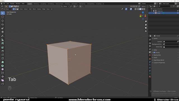The width and height of the screenshot is (179, 101).
Task: Open the Options dropdown in viewport header
Action: click(144, 6)
